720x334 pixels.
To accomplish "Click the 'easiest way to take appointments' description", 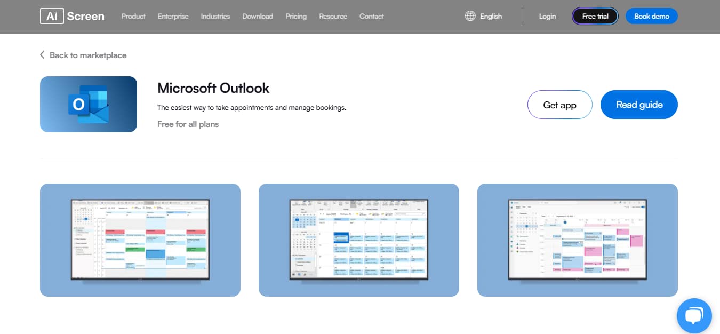I will click(252, 107).
